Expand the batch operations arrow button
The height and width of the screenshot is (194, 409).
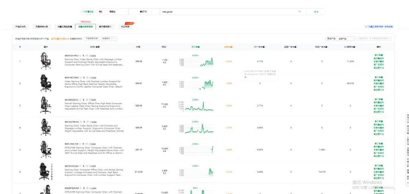click(x=114, y=39)
